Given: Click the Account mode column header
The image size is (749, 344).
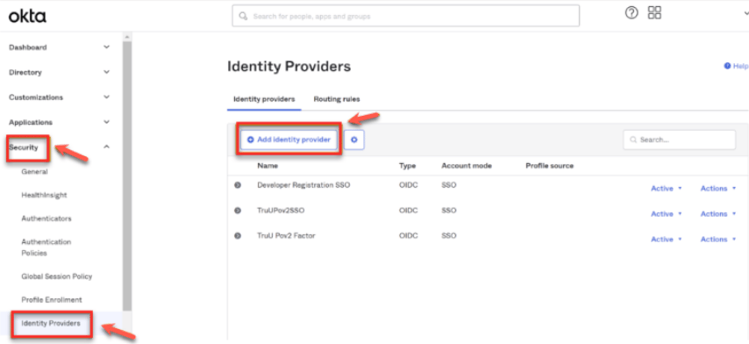Looking at the screenshot, I should tap(467, 166).
